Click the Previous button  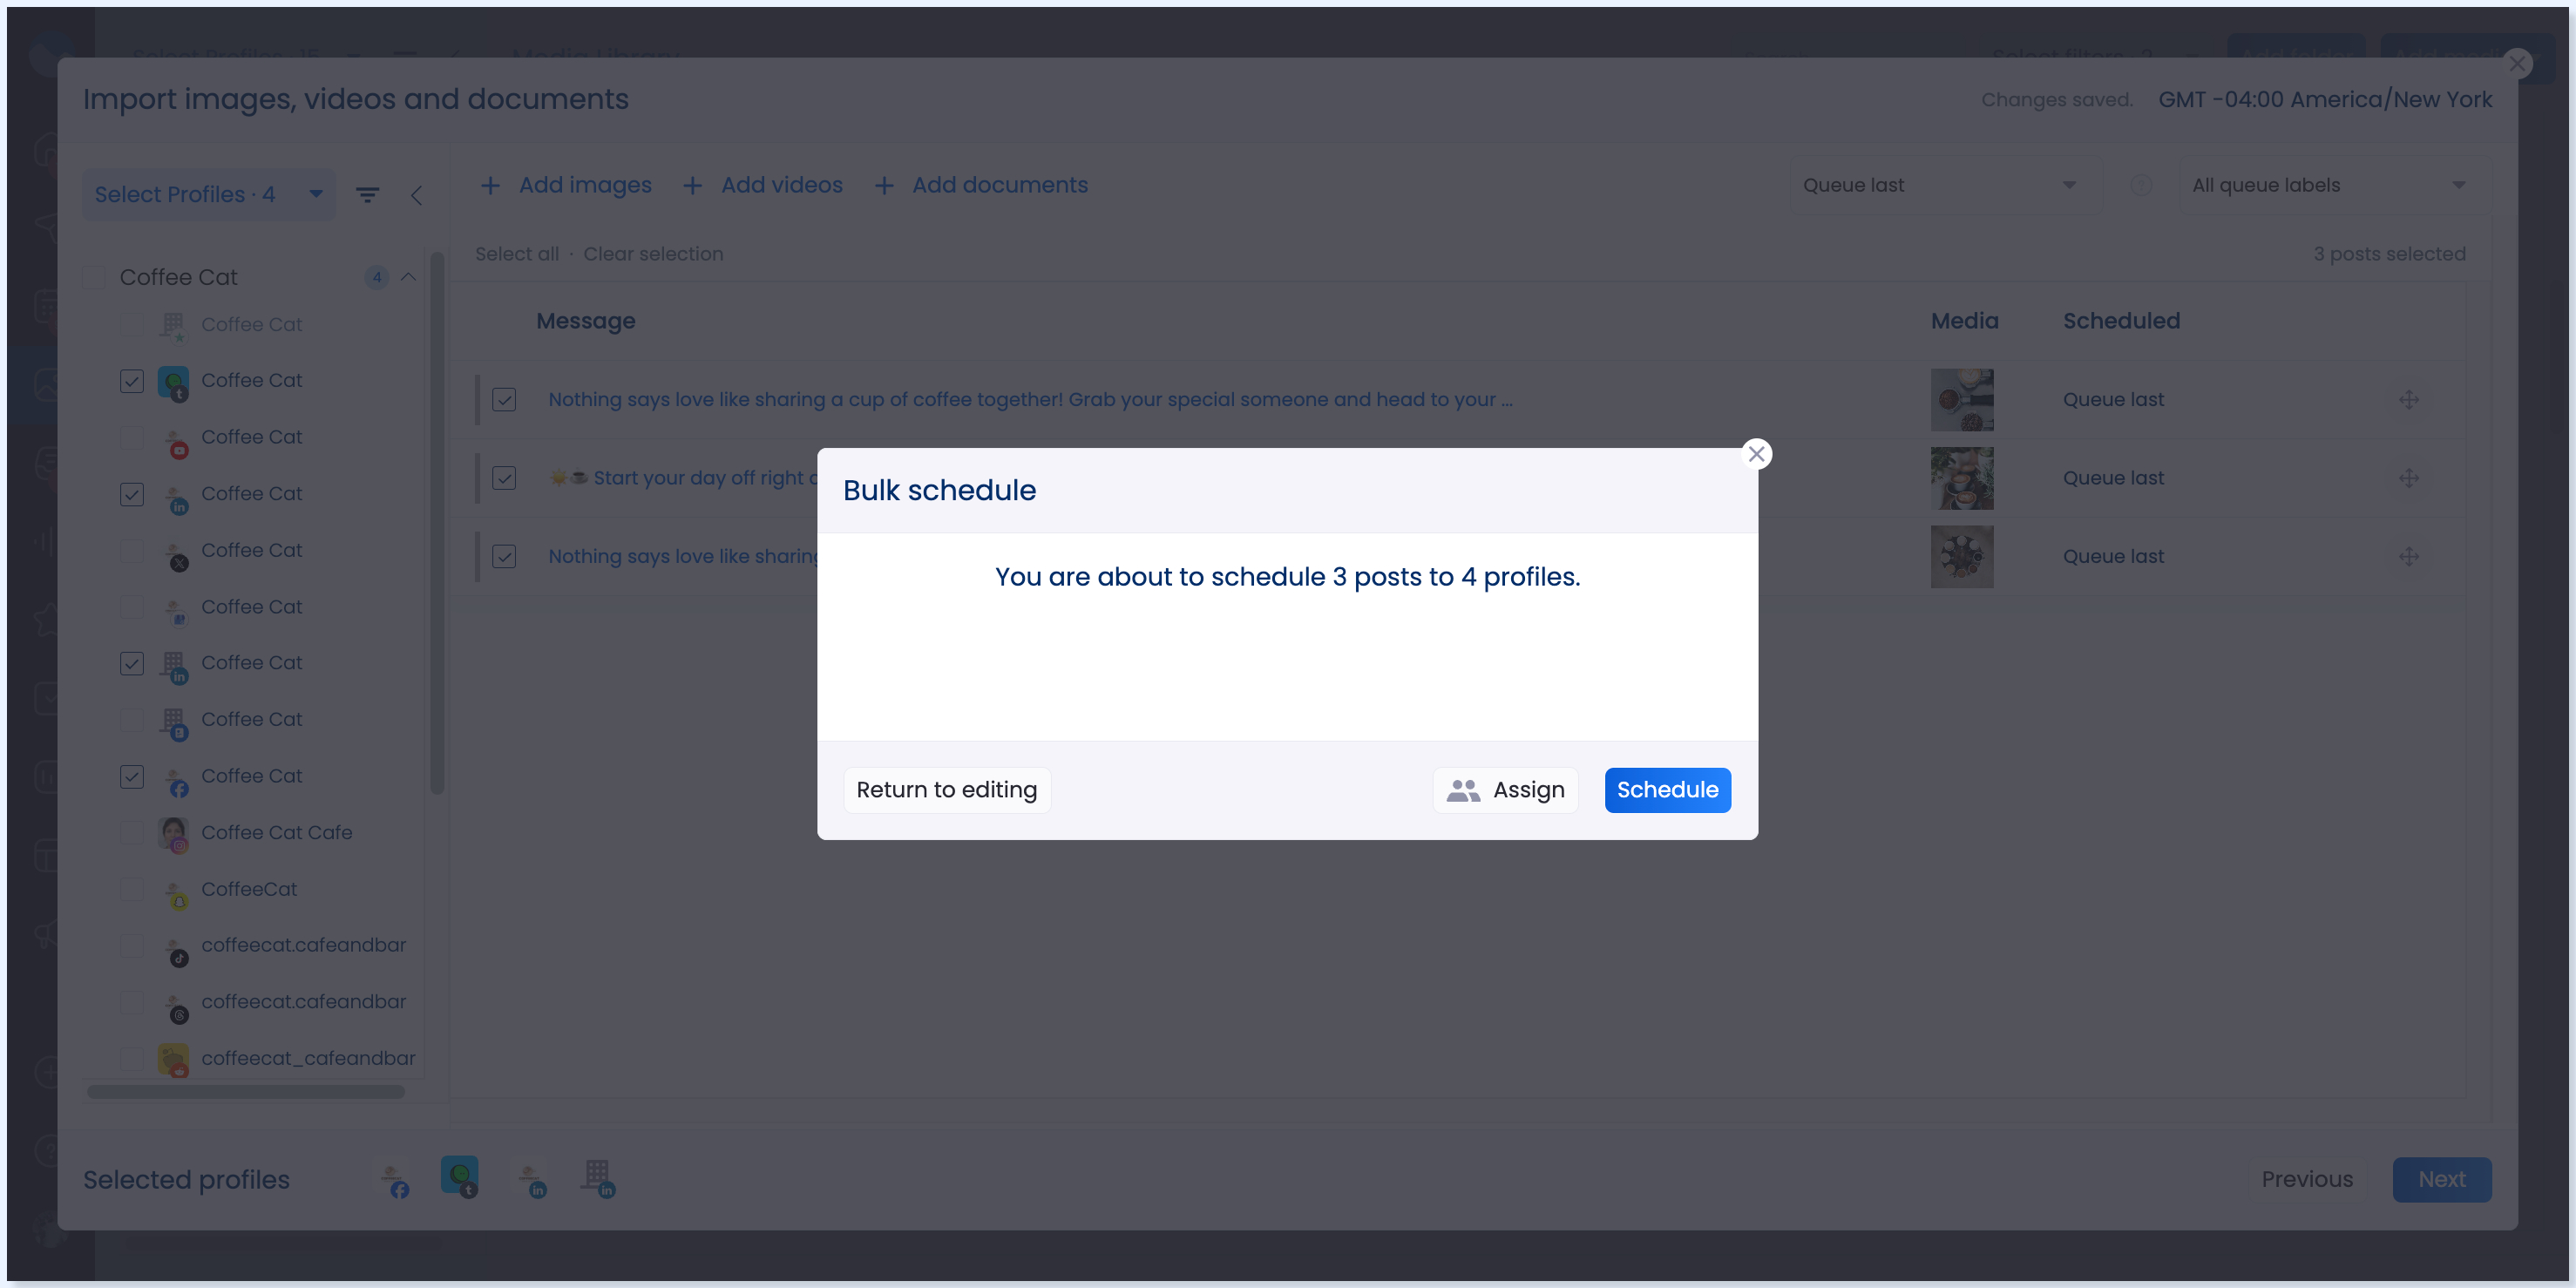tap(2307, 1180)
